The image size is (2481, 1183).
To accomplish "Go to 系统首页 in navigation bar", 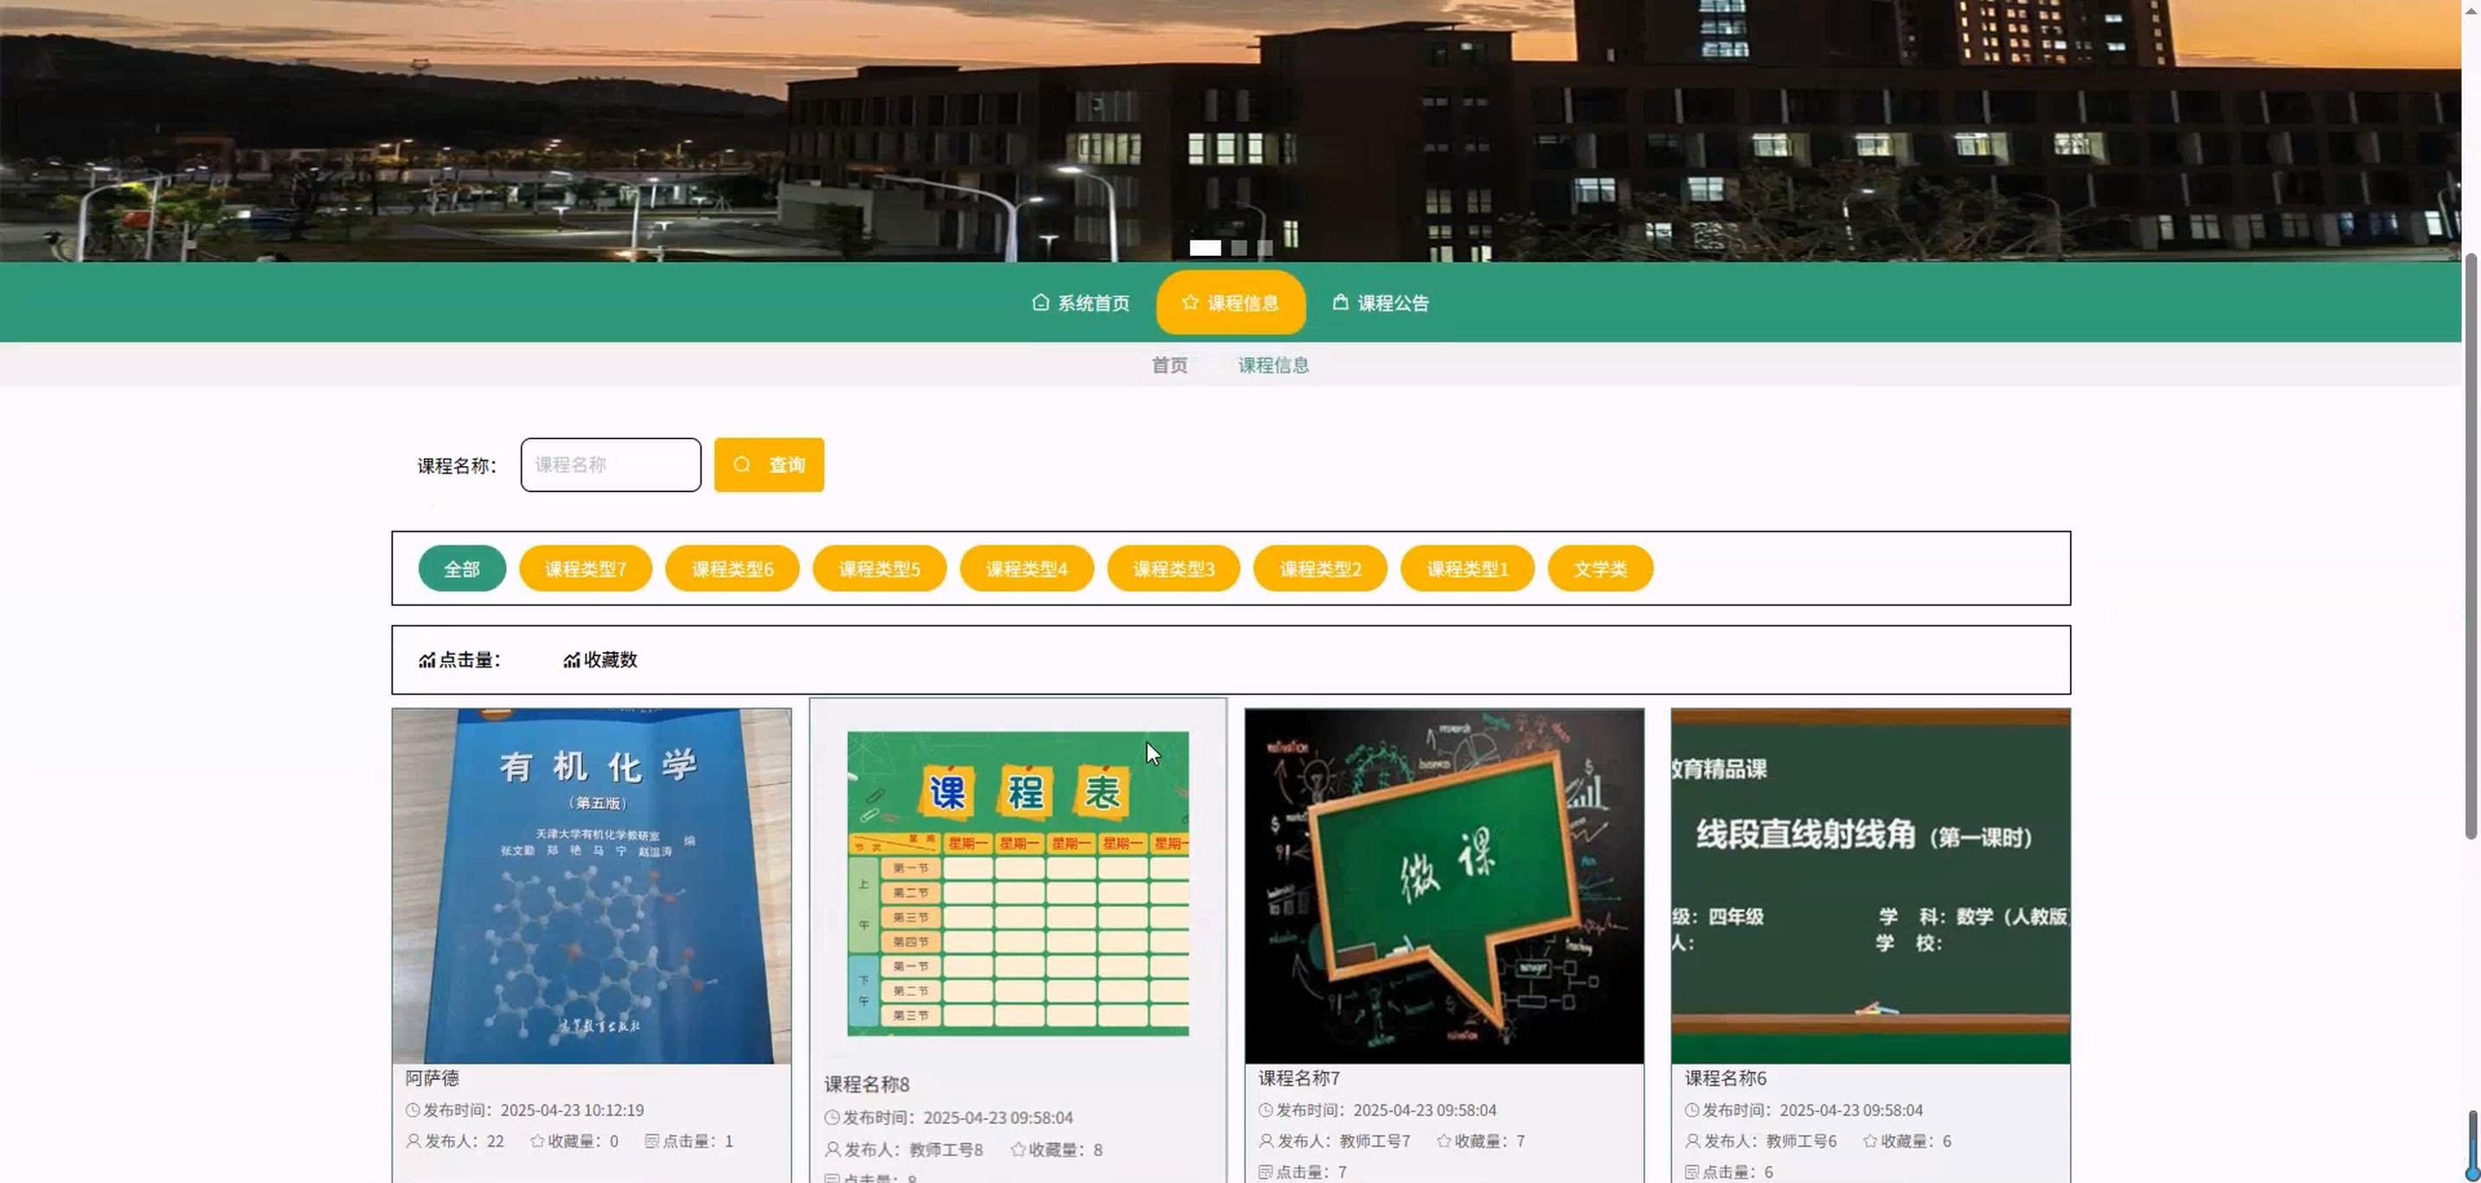I will pos(1093,304).
